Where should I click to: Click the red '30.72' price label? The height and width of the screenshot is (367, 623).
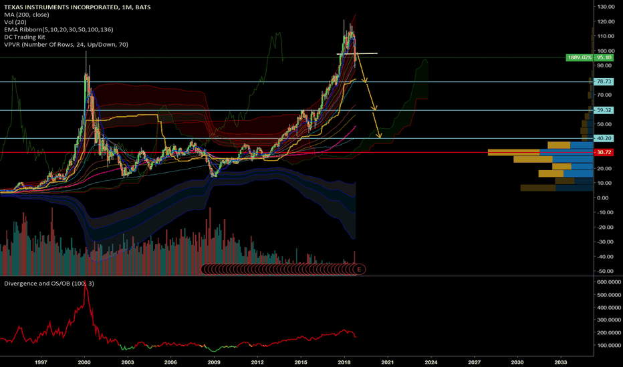pyautogui.click(x=604, y=152)
